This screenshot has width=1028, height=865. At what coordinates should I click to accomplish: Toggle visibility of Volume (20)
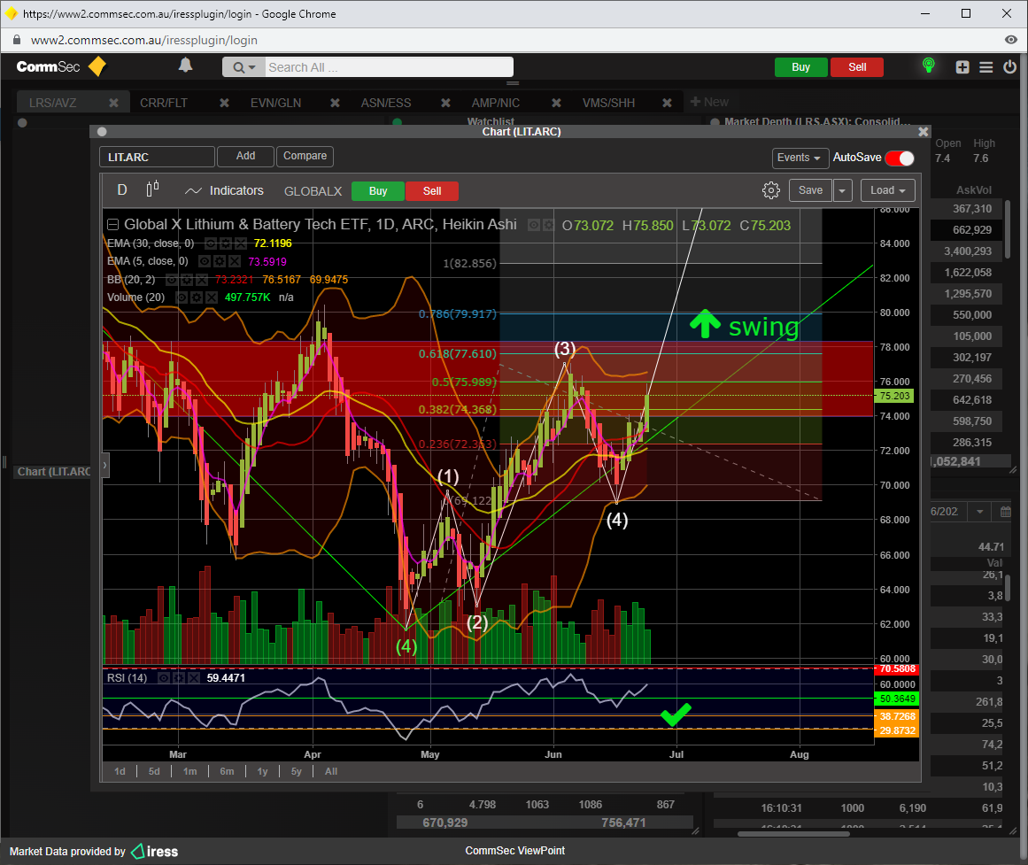(x=182, y=297)
